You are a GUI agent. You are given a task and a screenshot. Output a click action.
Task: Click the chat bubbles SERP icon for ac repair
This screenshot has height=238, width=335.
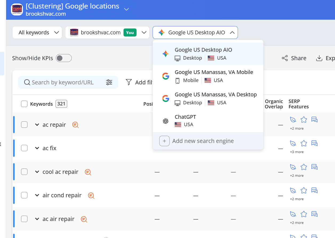pyautogui.click(x=314, y=120)
